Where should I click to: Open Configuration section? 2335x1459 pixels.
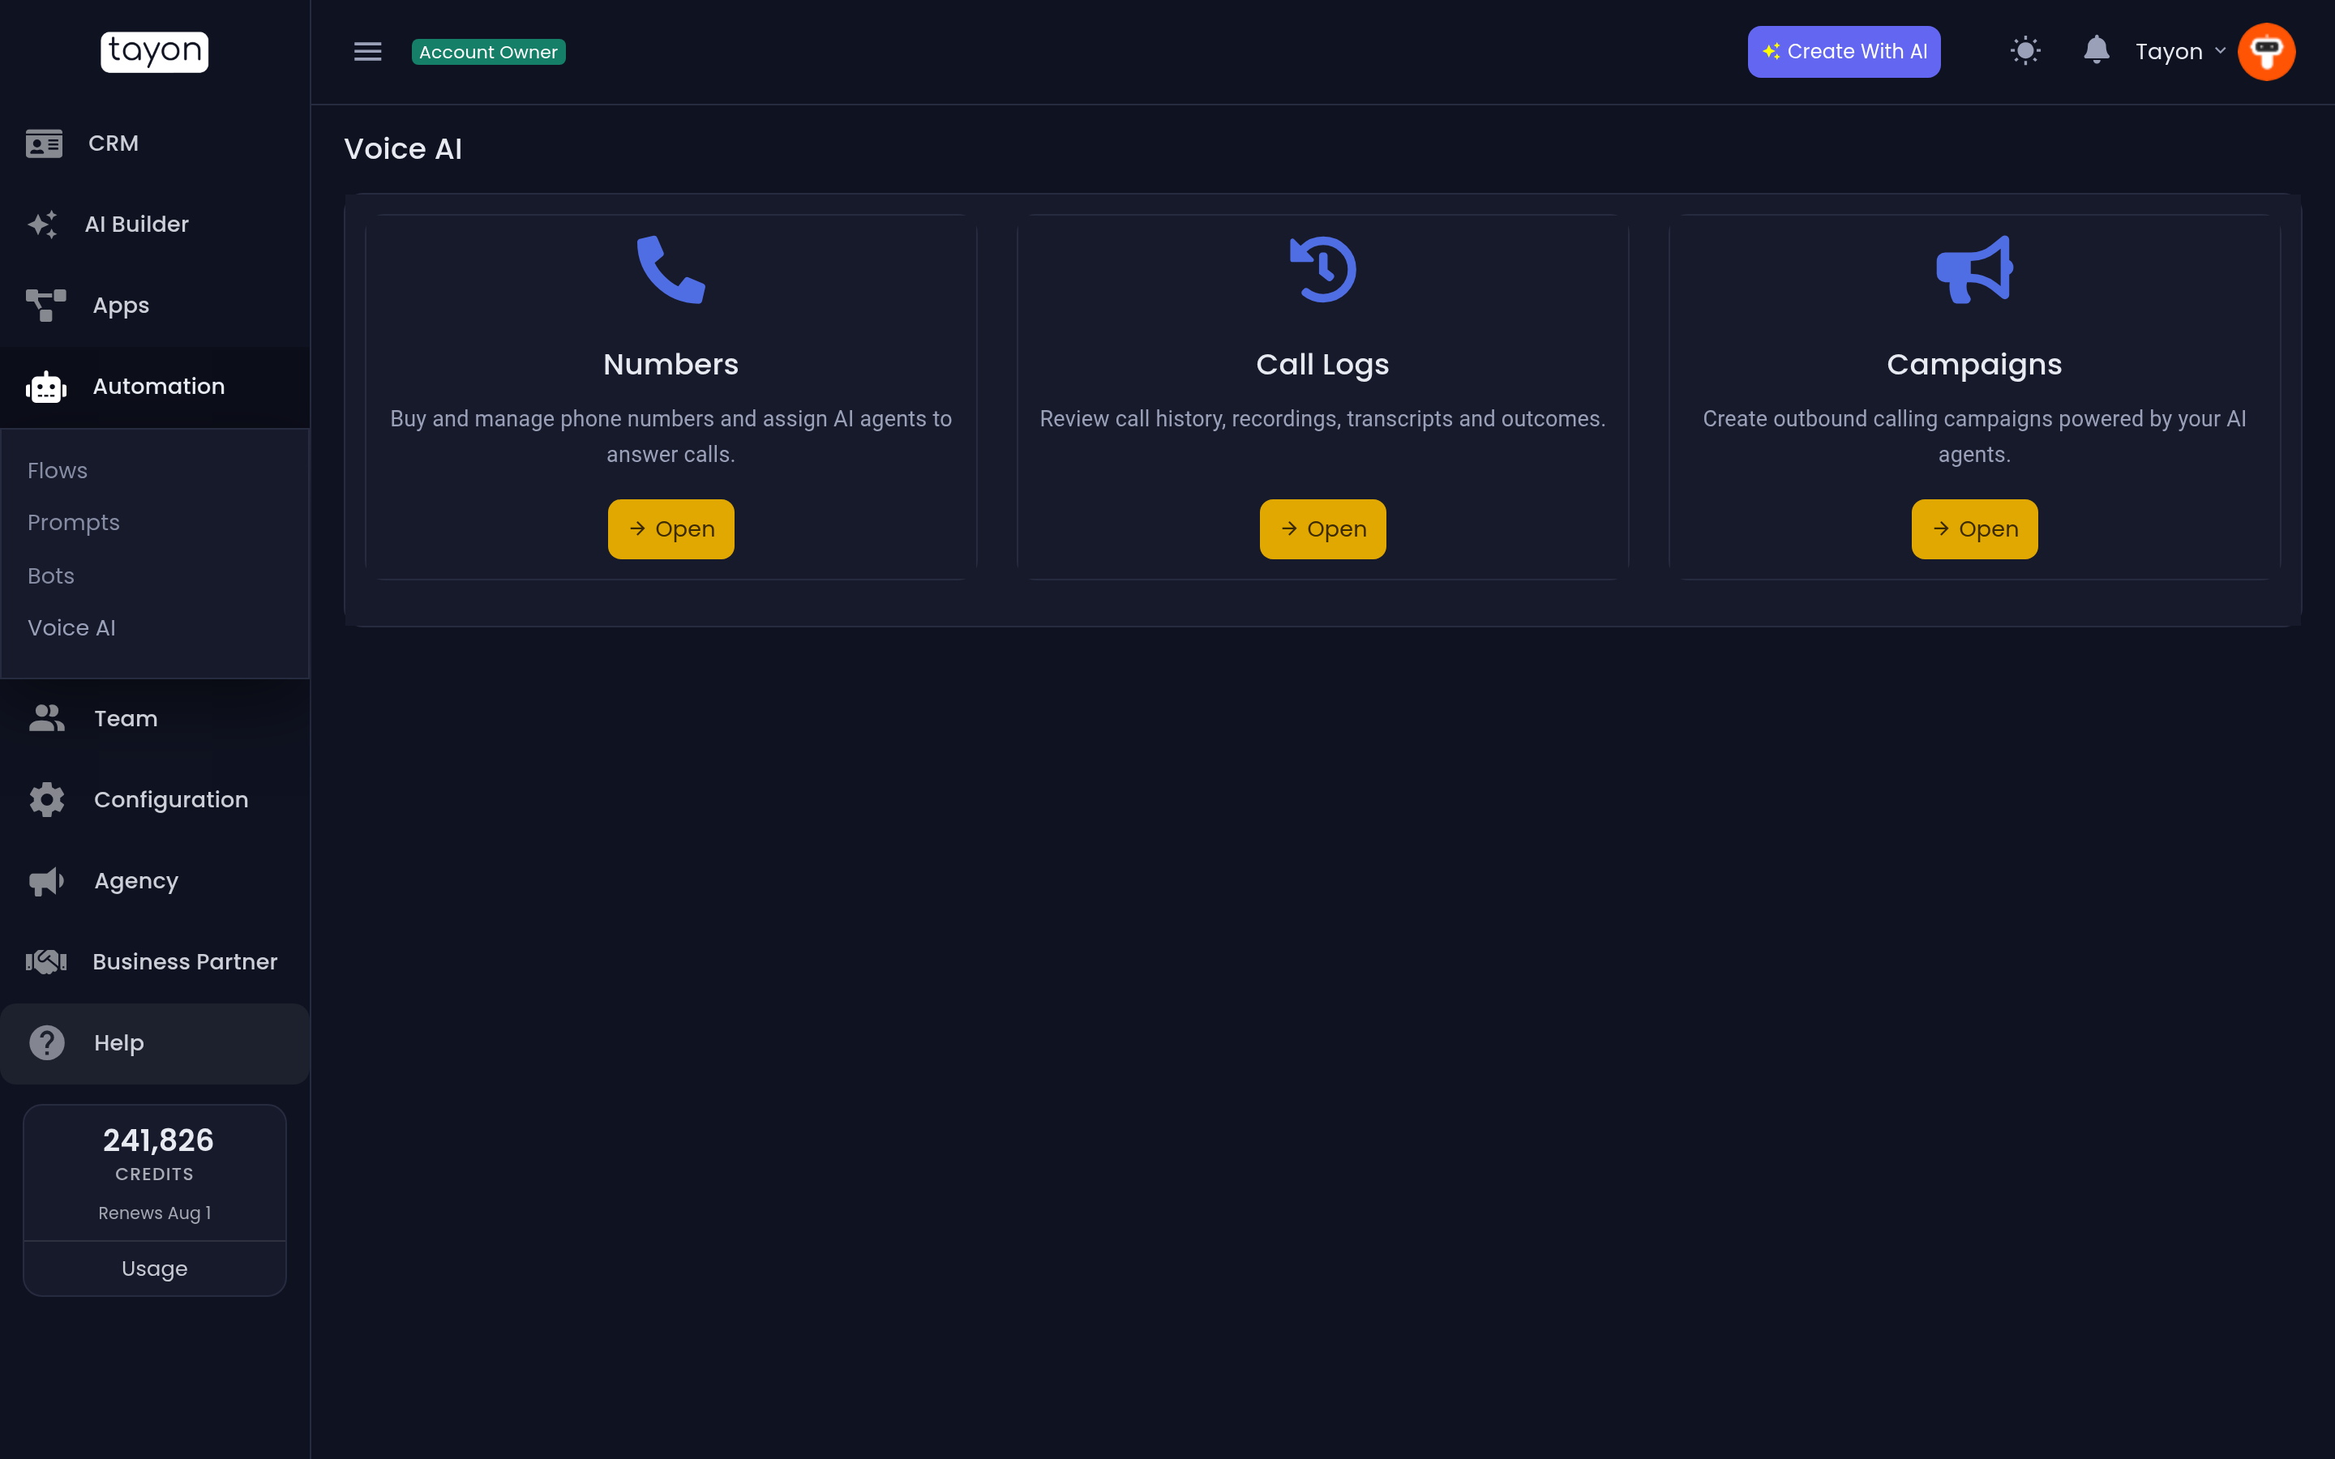(x=154, y=799)
